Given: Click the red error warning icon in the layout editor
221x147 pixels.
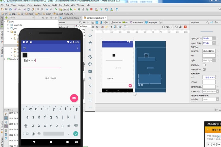Looking at the screenshot, I should (x=185, y=27).
